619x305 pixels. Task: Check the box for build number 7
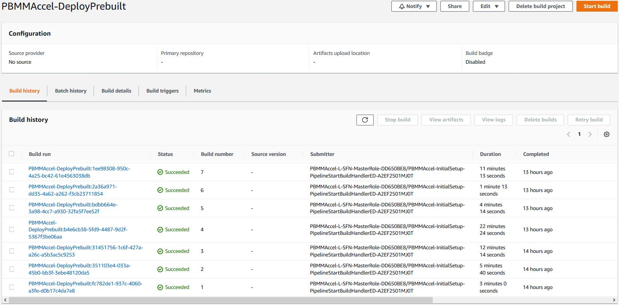(12, 172)
